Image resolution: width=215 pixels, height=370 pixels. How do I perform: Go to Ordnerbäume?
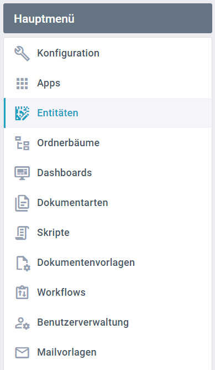point(108,143)
